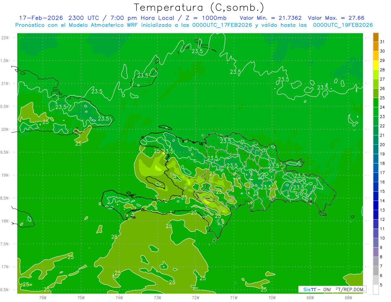Image resolution: width=391 pixels, height=302 pixels.
Task: Click the legend value 29
Action: 383,60
